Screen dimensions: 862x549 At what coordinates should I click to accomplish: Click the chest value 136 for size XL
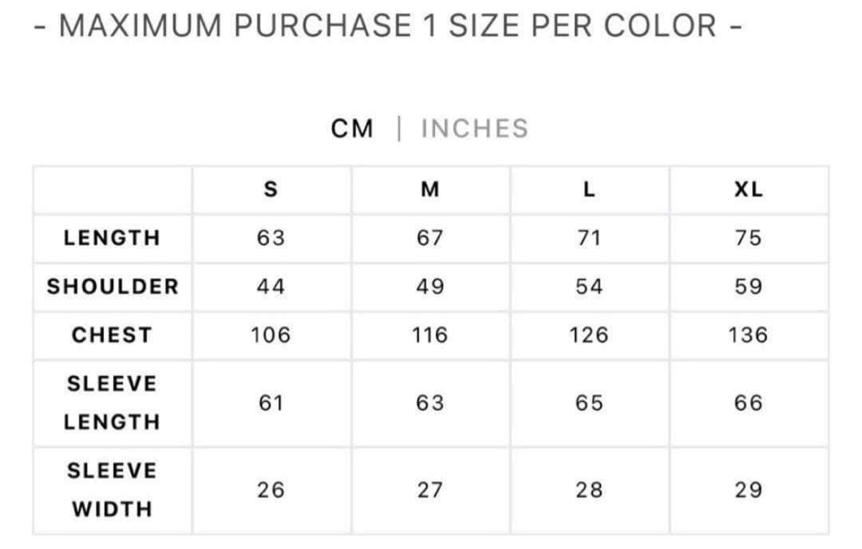(x=748, y=335)
